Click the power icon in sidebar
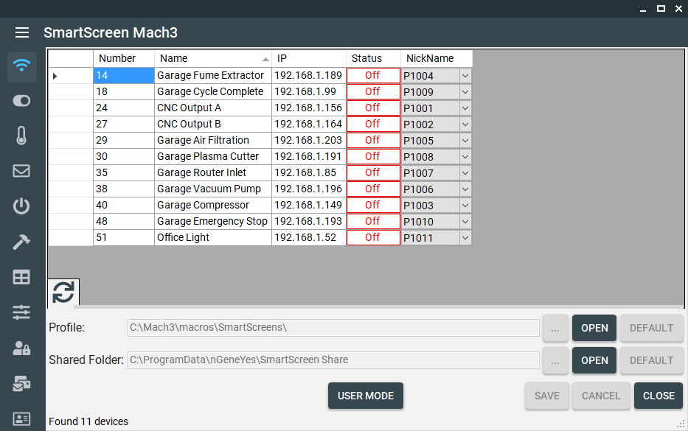 22,206
